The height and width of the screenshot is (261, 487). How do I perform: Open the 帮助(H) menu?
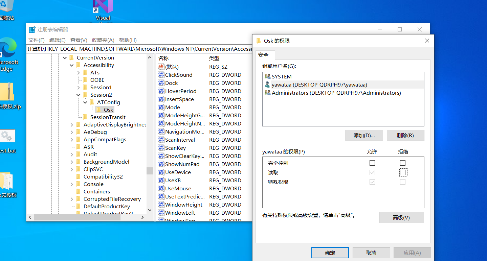coord(128,40)
